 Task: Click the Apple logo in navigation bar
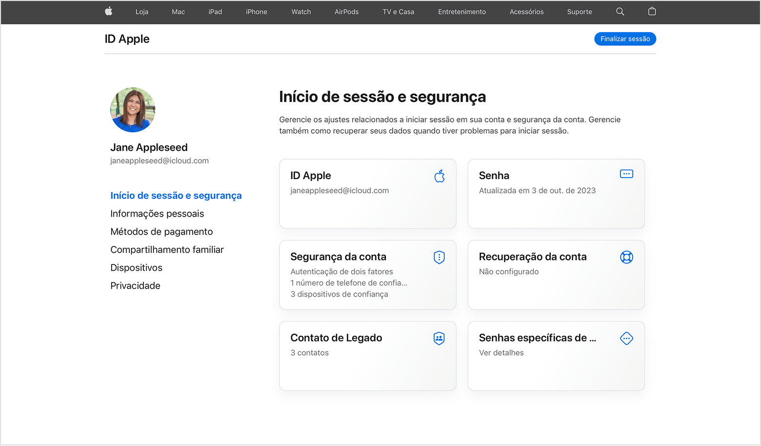(x=109, y=11)
